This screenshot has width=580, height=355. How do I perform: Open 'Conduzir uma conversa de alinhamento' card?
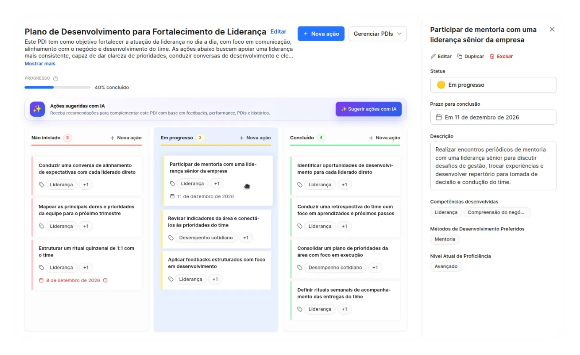pyautogui.click(x=86, y=175)
